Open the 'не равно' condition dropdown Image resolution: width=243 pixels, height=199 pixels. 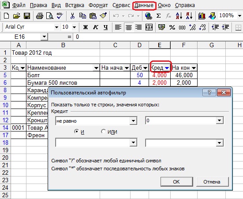[x=133, y=120]
